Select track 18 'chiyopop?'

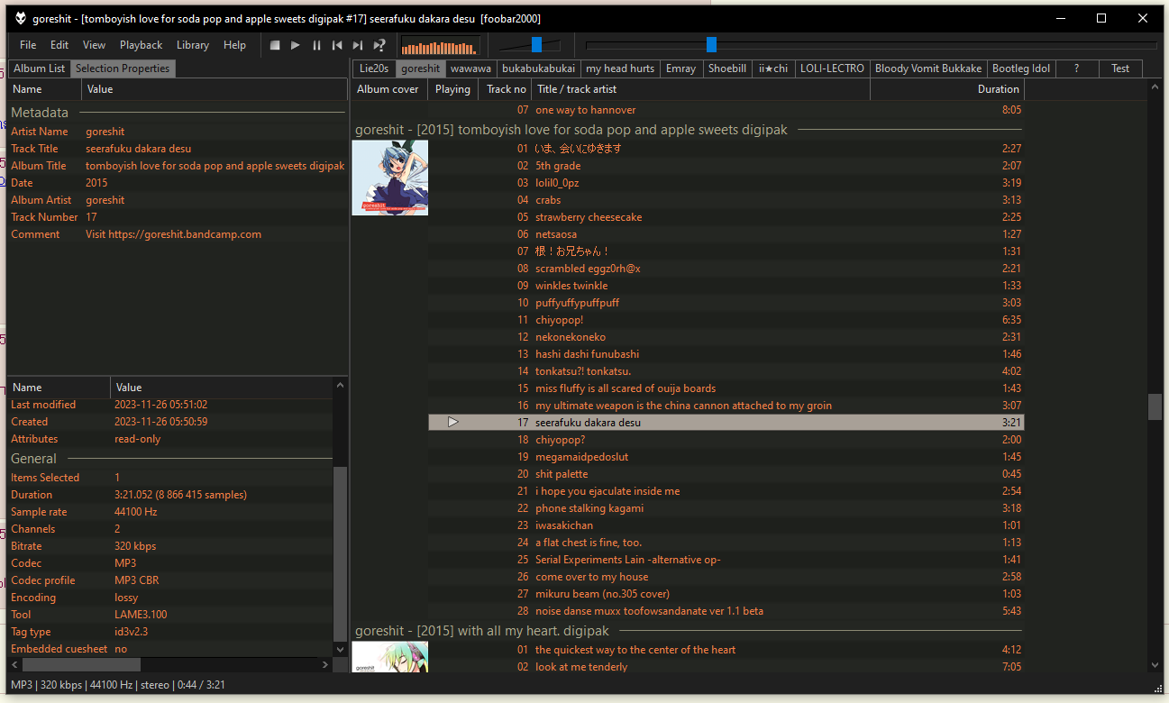(726, 440)
